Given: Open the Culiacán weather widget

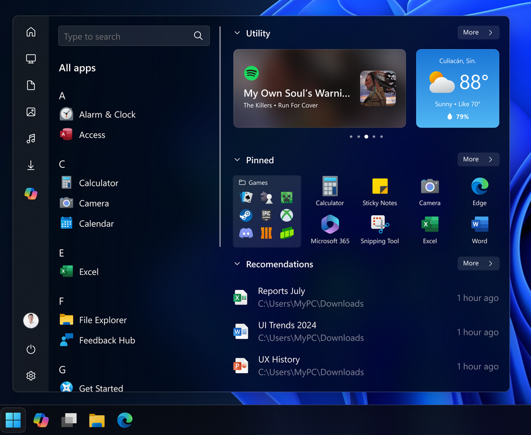Looking at the screenshot, I should [457, 88].
